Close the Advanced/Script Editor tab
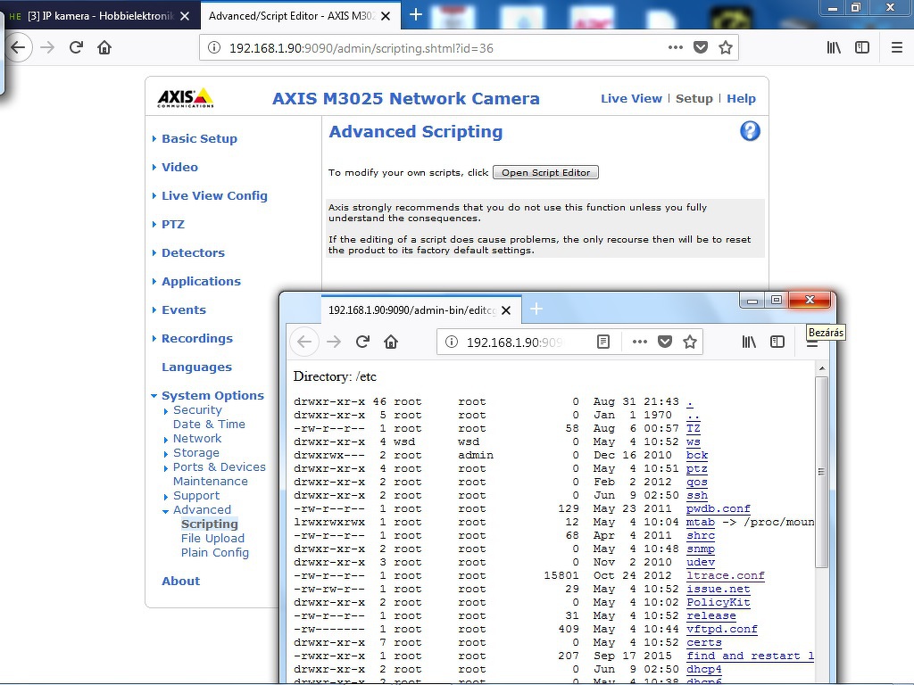Viewport: 914px width, 685px height. point(386,16)
